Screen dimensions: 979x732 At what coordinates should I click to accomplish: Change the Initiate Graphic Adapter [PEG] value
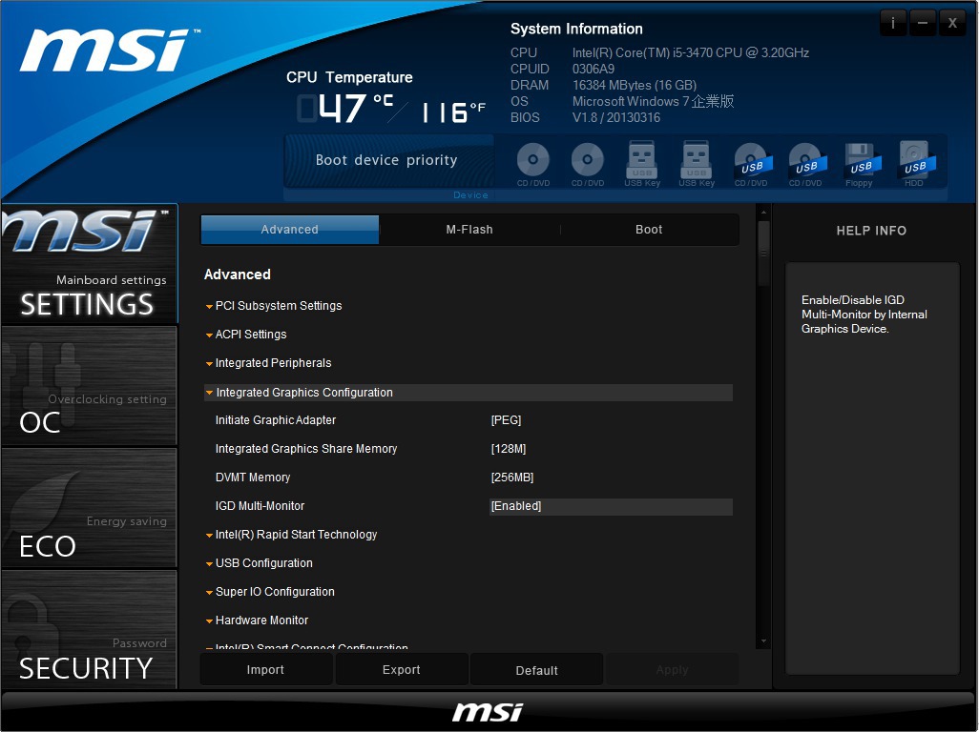click(x=507, y=420)
